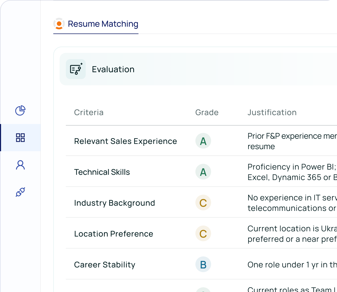Screen dimensions: 337x292
Task: Click grade A badge for Relevant Sales Experience
Action: pos(203,141)
